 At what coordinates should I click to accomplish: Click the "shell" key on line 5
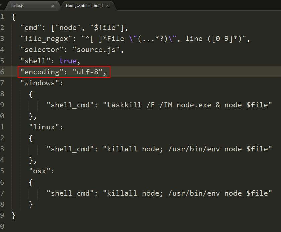click(35, 61)
